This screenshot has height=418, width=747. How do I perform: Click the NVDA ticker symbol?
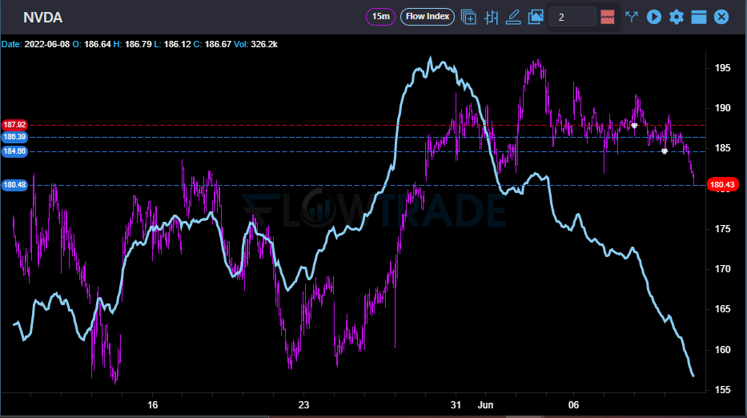click(43, 18)
